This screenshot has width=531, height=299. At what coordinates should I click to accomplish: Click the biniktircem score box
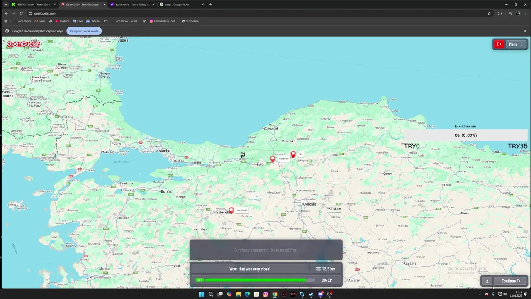click(465, 135)
